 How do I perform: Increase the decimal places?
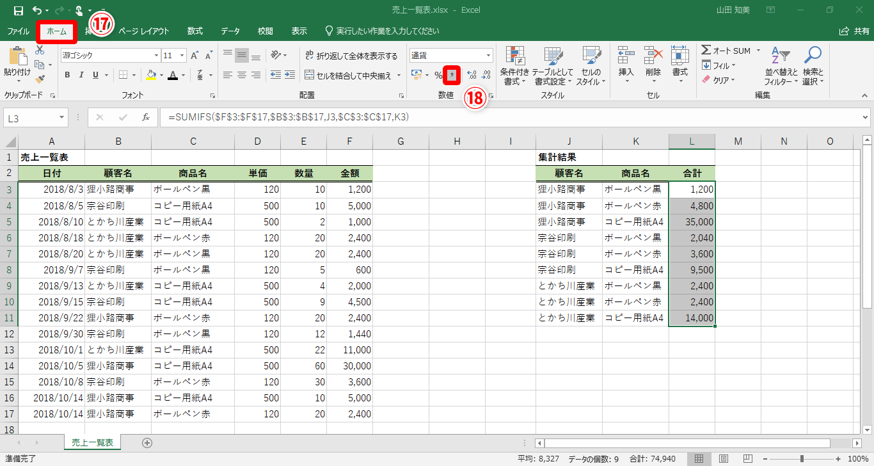472,76
